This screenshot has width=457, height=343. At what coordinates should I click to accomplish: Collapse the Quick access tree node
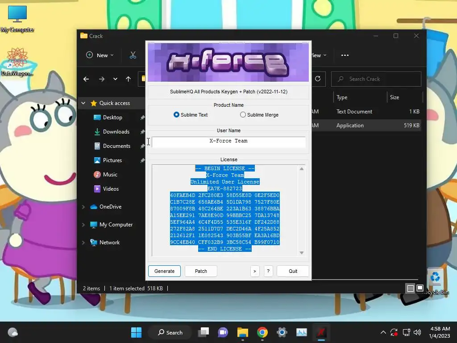[x=83, y=103]
